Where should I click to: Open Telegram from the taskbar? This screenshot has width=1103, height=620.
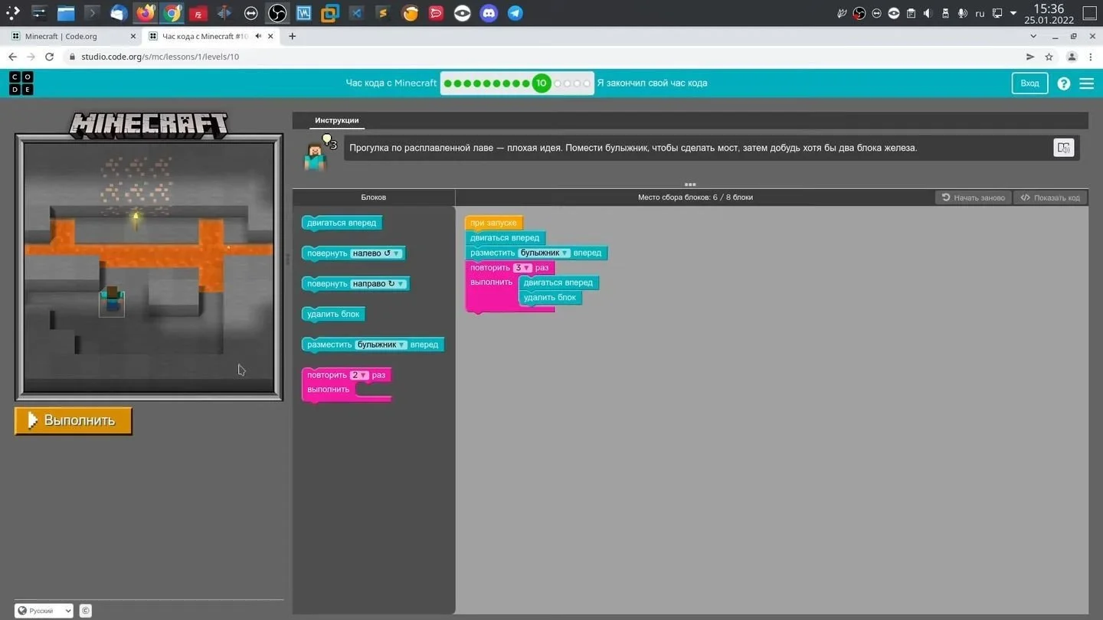click(x=515, y=13)
